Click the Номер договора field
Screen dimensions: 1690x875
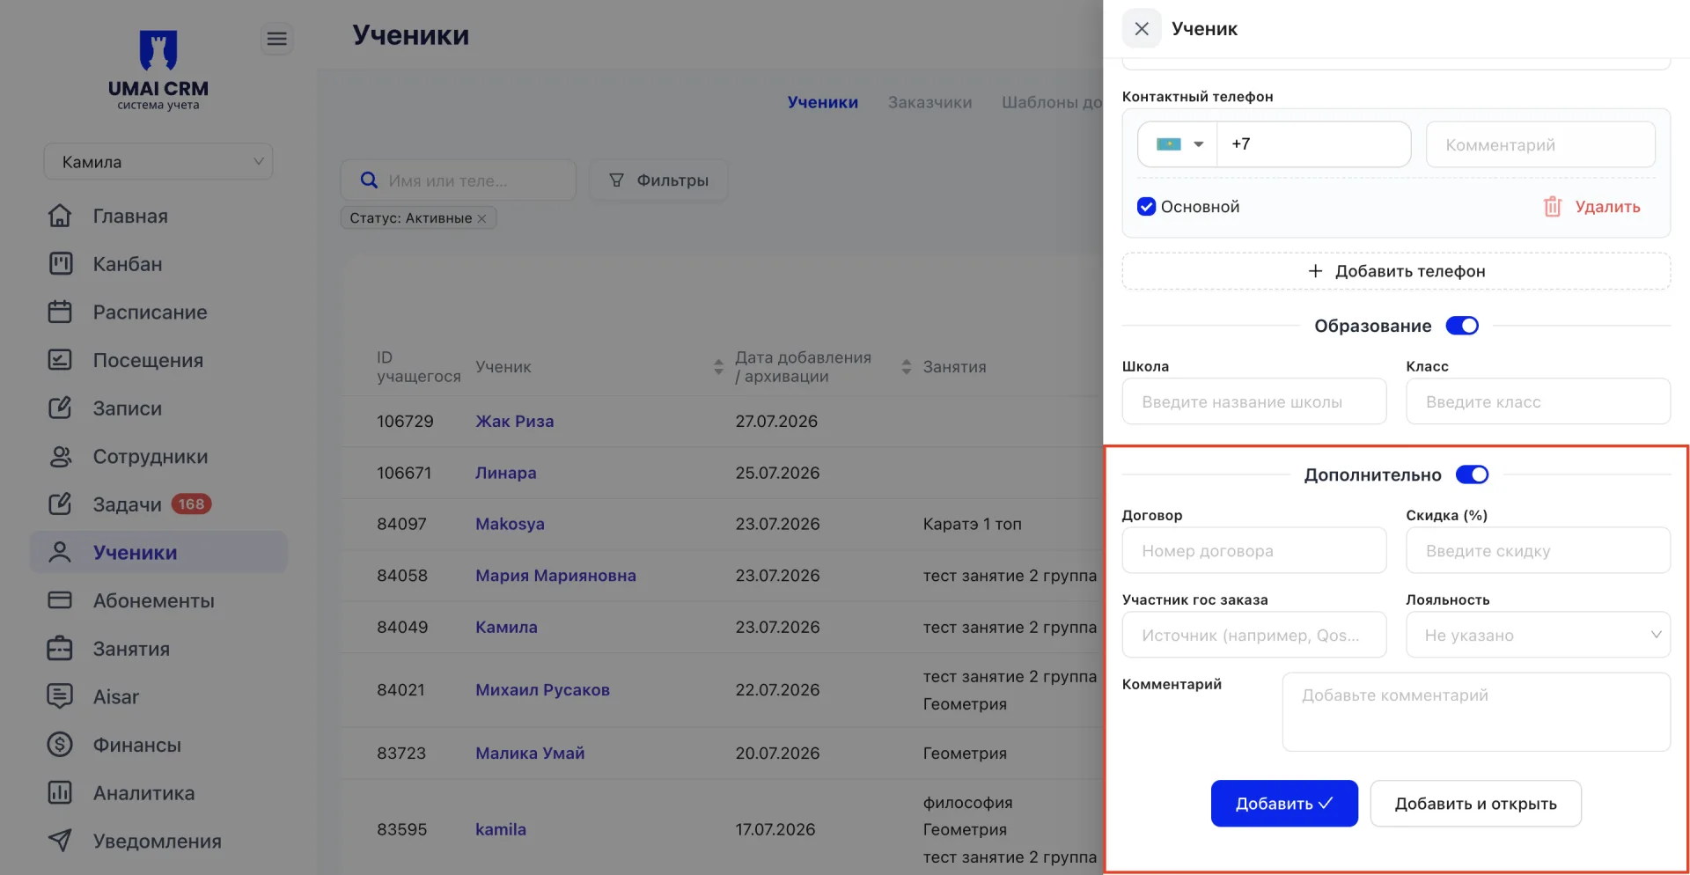pyautogui.click(x=1254, y=550)
